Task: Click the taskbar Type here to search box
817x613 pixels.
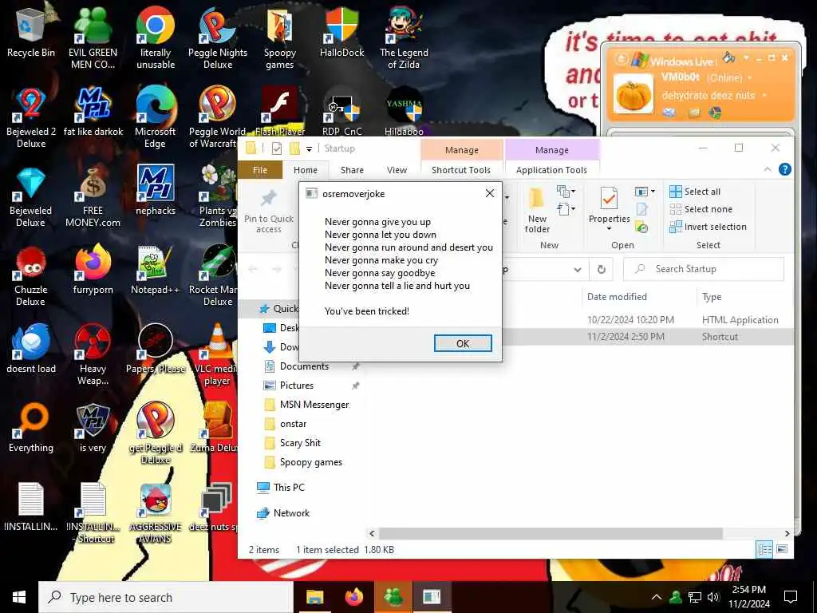Action: (x=167, y=597)
